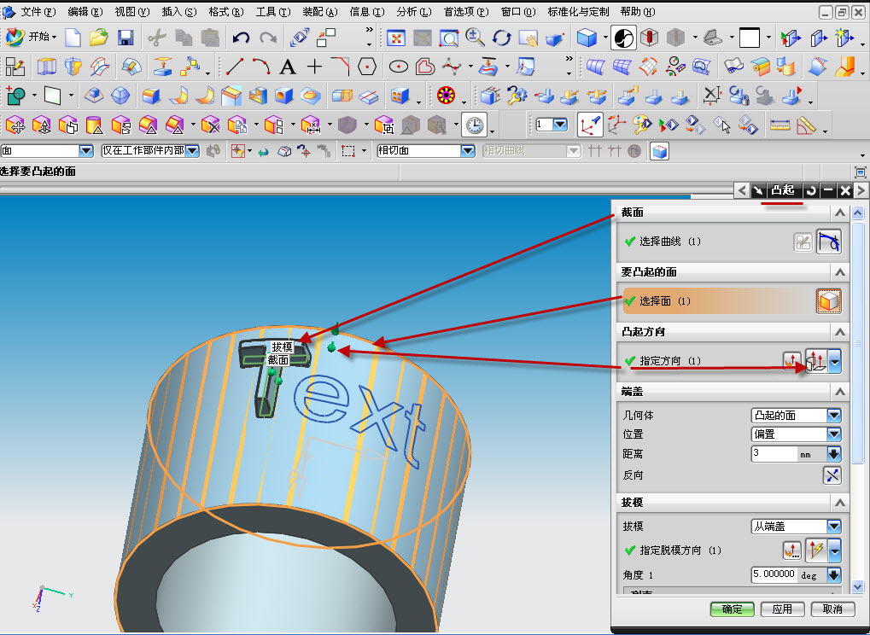Click the Reverse direction icon beside 反向
The width and height of the screenshot is (870, 635).
pos(832,475)
